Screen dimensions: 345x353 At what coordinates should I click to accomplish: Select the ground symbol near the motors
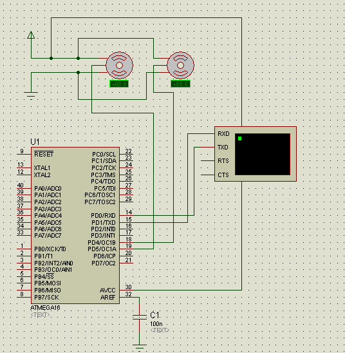pos(31,95)
